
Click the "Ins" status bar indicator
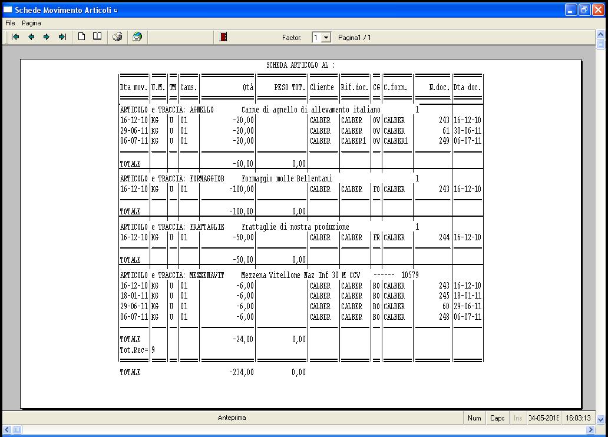pos(518,418)
